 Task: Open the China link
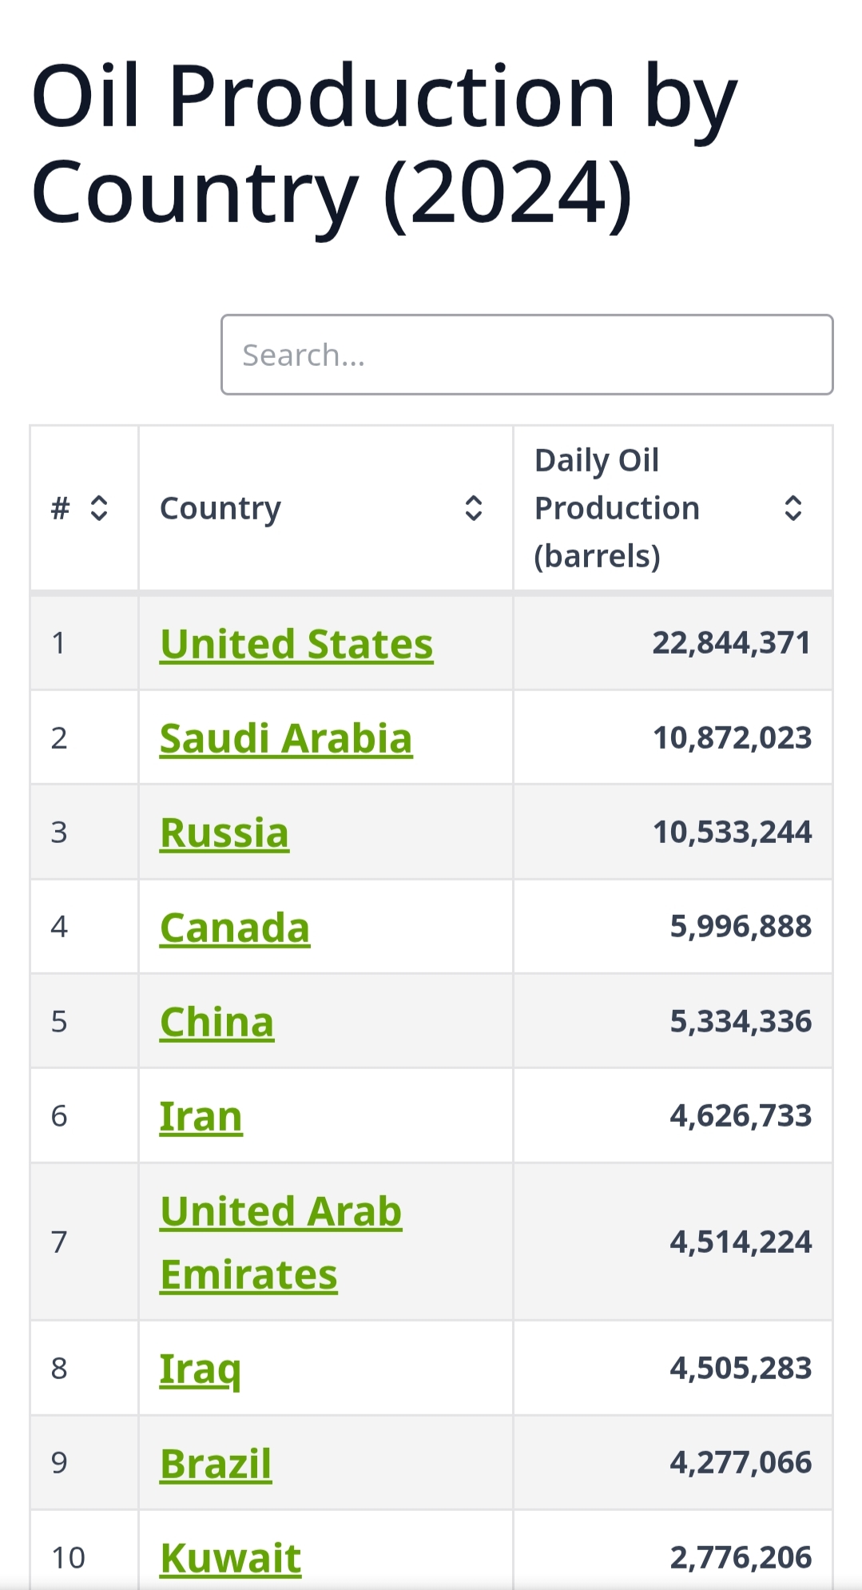(x=217, y=1022)
